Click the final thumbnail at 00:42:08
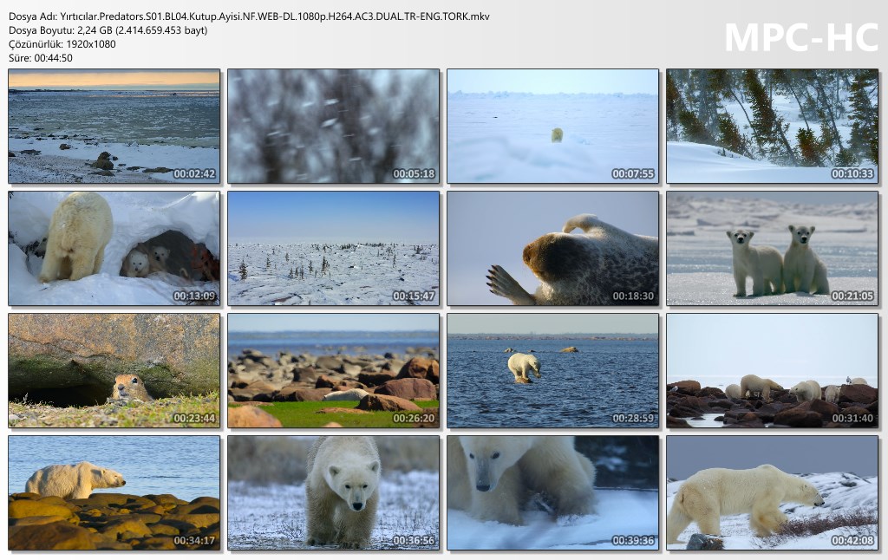This screenshot has height=560, width=888. [x=773, y=493]
